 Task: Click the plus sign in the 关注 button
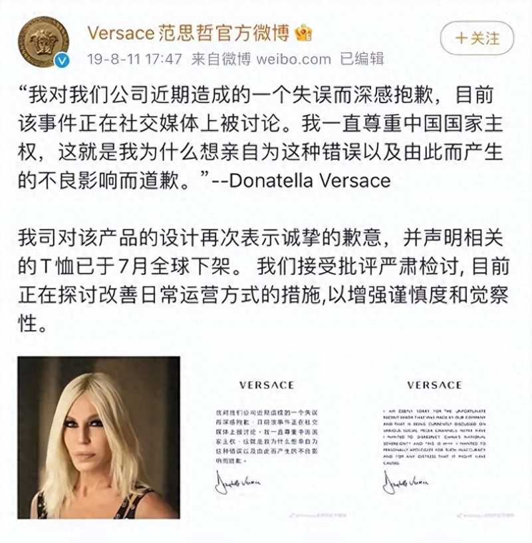(x=462, y=38)
